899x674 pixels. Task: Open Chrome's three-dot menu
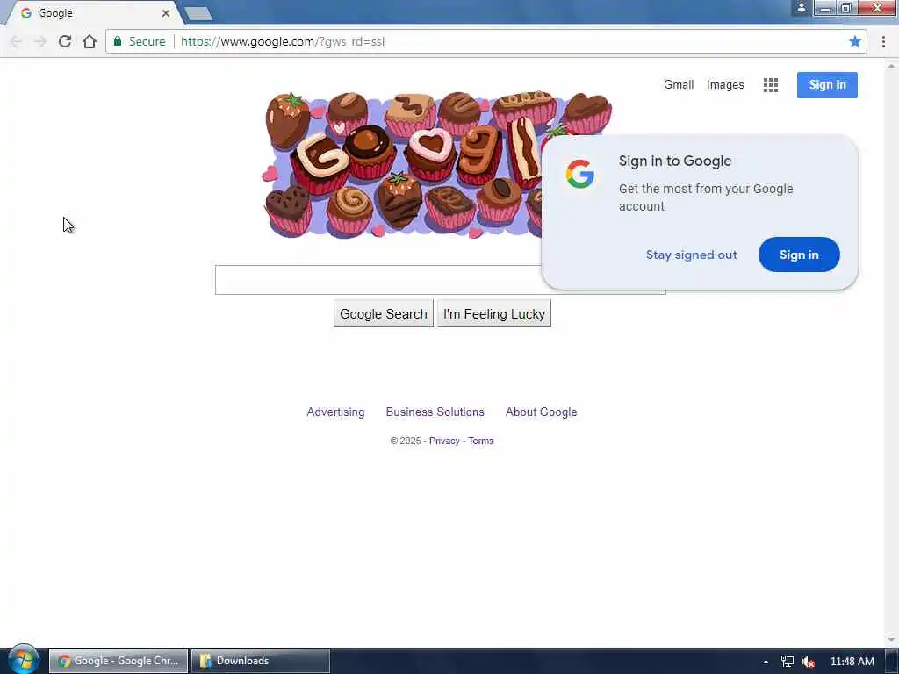[883, 41]
